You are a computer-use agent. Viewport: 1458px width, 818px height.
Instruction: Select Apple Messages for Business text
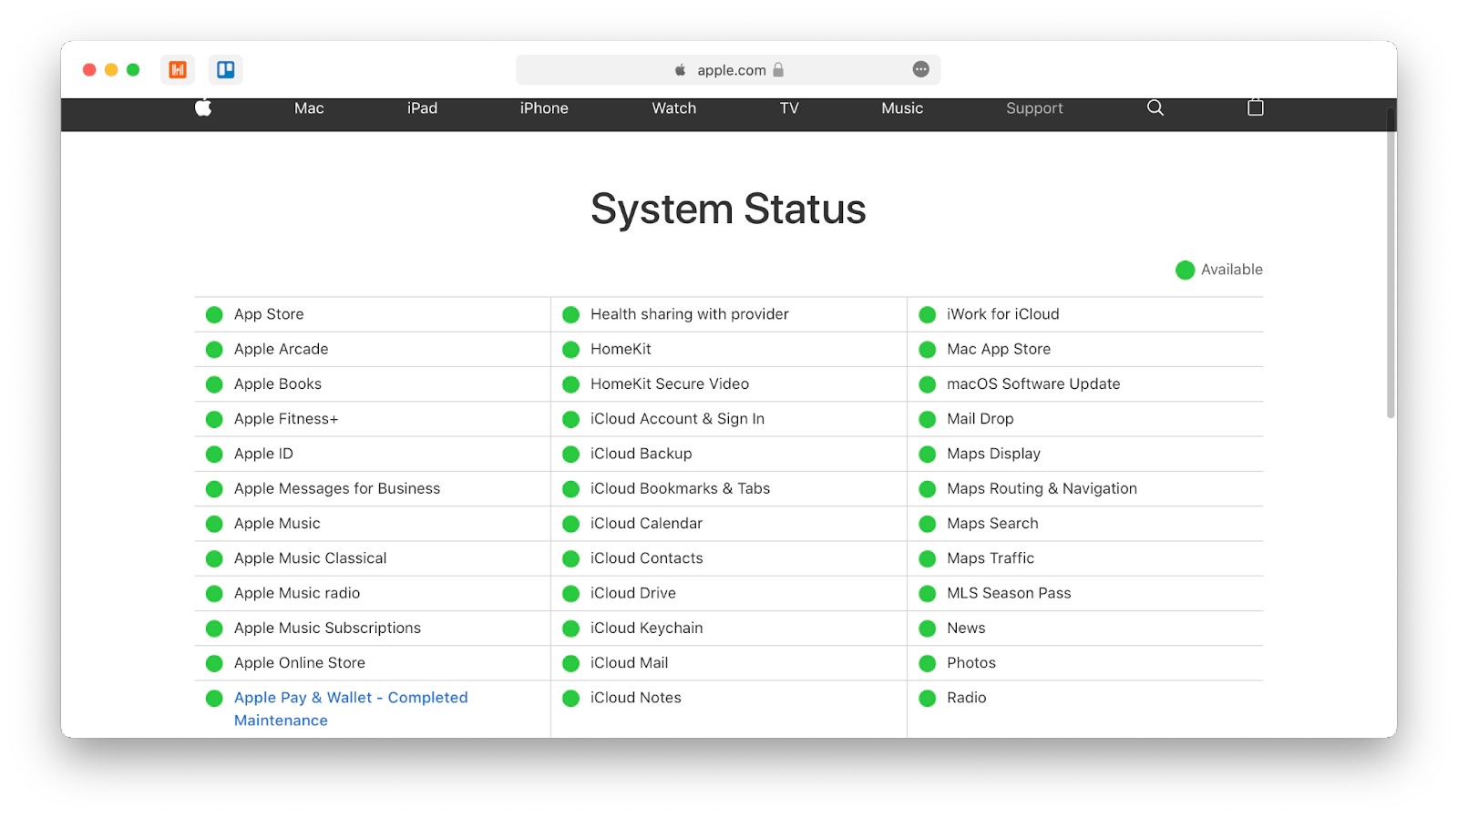tap(337, 489)
